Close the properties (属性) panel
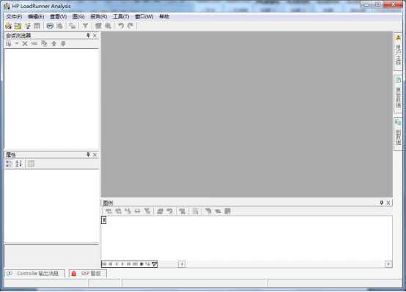The image size is (406, 292). [95, 154]
